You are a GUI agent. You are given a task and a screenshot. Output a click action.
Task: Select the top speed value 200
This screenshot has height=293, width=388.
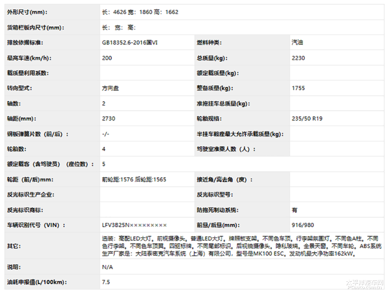pos(107,58)
